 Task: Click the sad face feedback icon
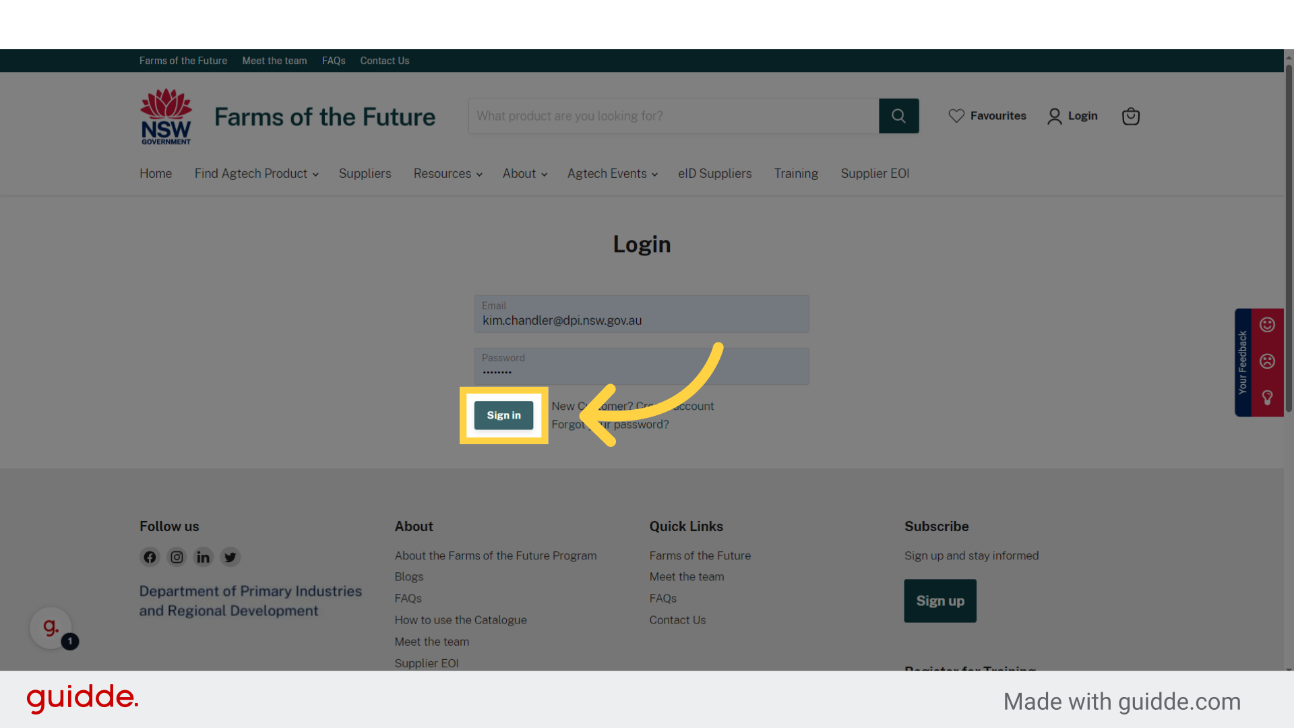tap(1267, 361)
